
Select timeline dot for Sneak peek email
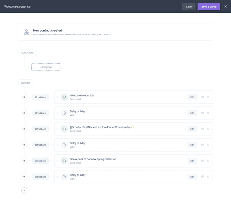tap(24, 161)
